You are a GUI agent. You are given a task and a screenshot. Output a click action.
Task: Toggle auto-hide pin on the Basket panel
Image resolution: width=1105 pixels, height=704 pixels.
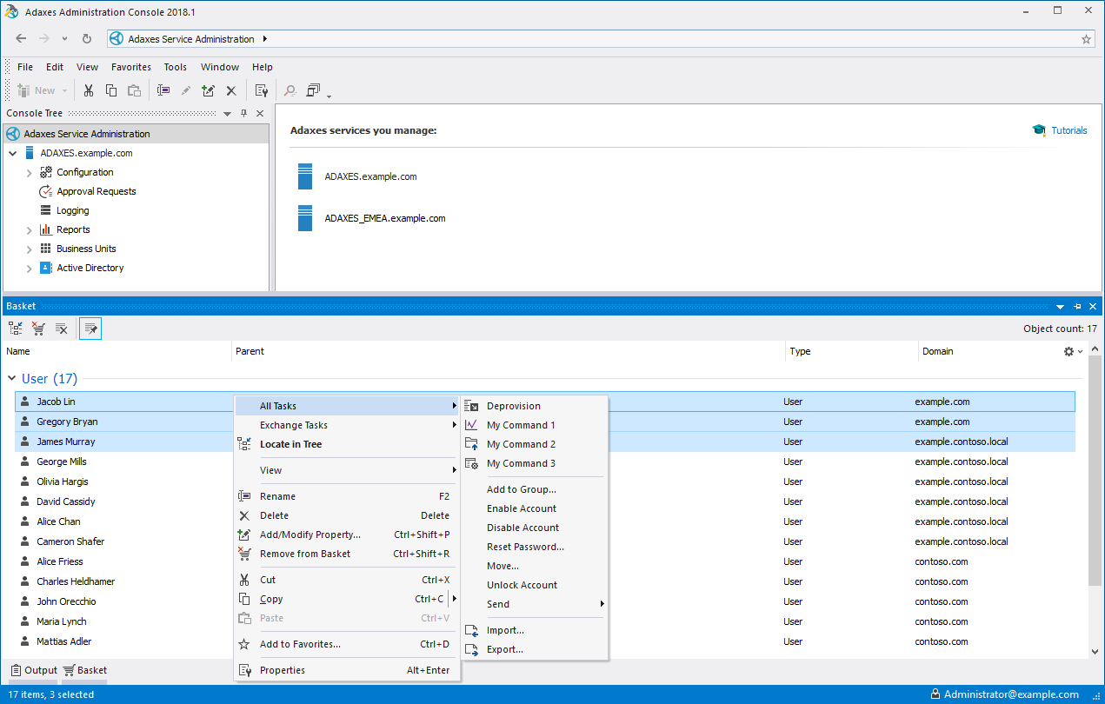point(1076,305)
